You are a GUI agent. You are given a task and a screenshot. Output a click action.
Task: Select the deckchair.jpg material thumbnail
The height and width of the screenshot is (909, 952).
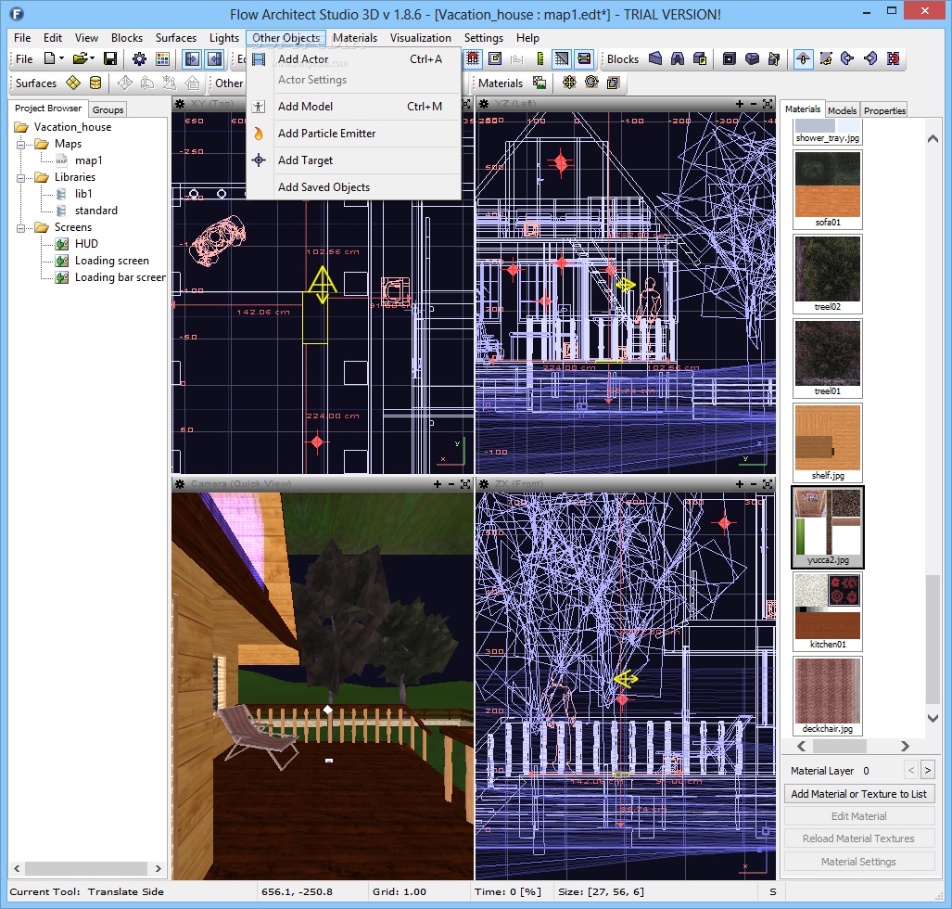828,696
